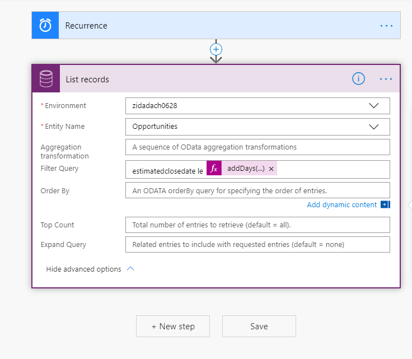Viewport: 412px width, 359px height.
Task: Open the Recurrence step ellipsis menu
Action: (386, 26)
